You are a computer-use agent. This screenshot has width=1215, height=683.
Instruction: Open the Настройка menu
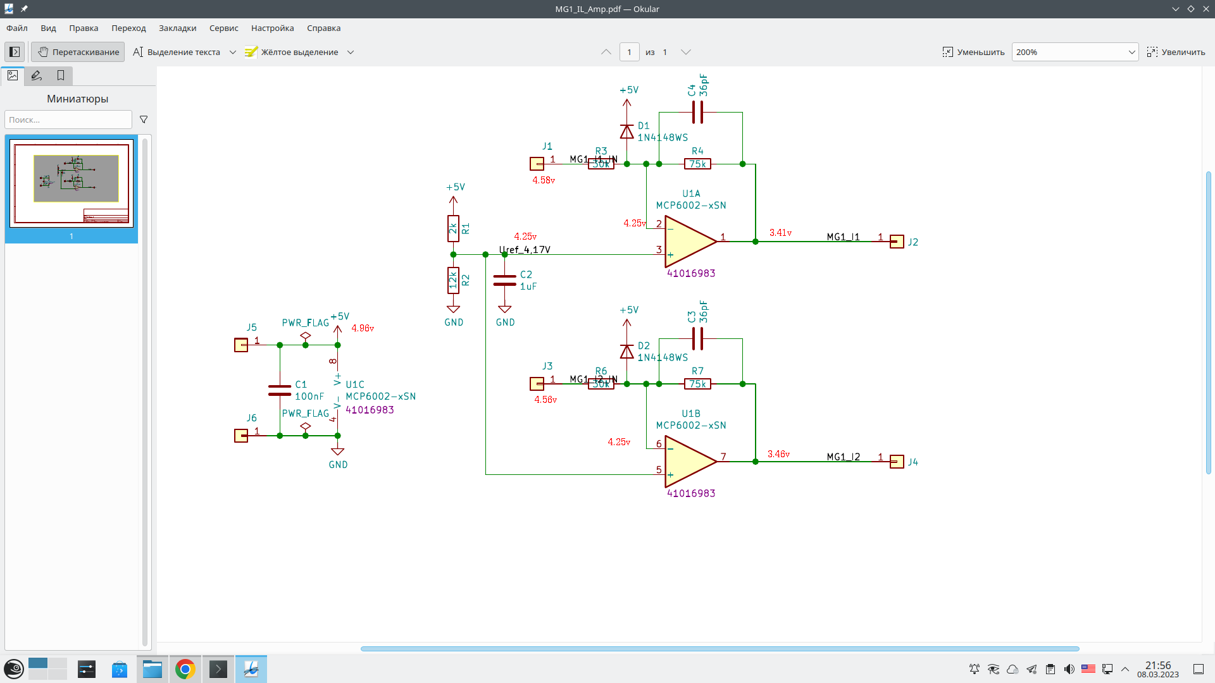272,28
